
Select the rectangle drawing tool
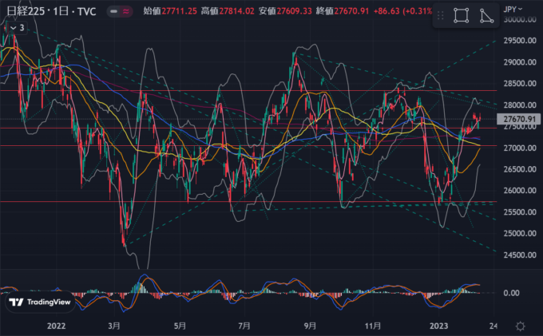coord(461,16)
